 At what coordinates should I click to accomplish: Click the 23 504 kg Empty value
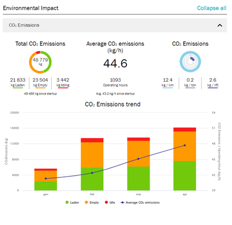[40, 82]
